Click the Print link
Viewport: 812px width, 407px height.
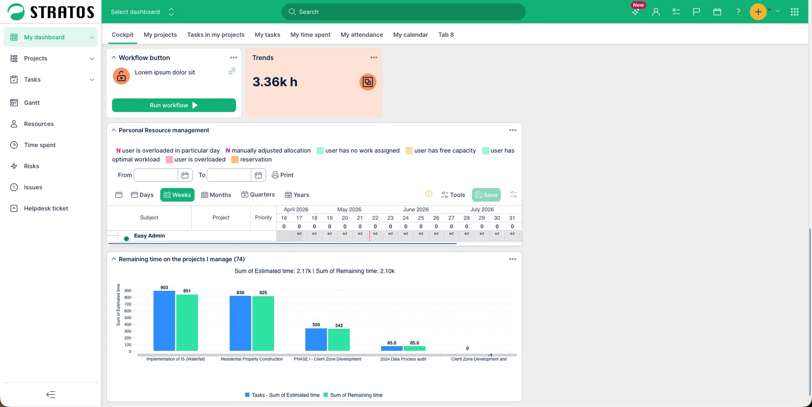(x=283, y=175)
